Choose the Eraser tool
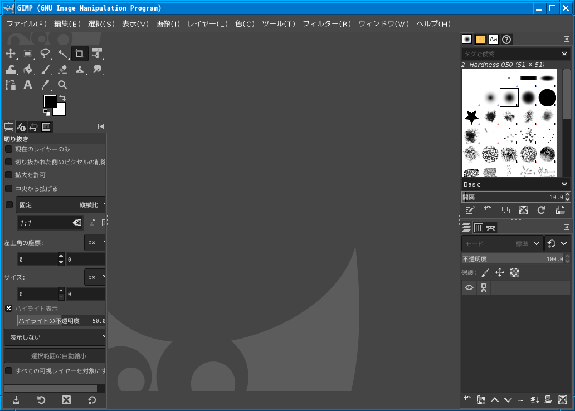 (x=62, y=70)
